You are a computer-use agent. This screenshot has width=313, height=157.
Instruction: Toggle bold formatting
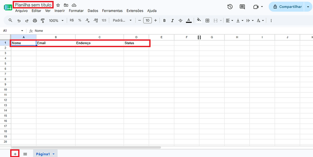tap(164, 20)
